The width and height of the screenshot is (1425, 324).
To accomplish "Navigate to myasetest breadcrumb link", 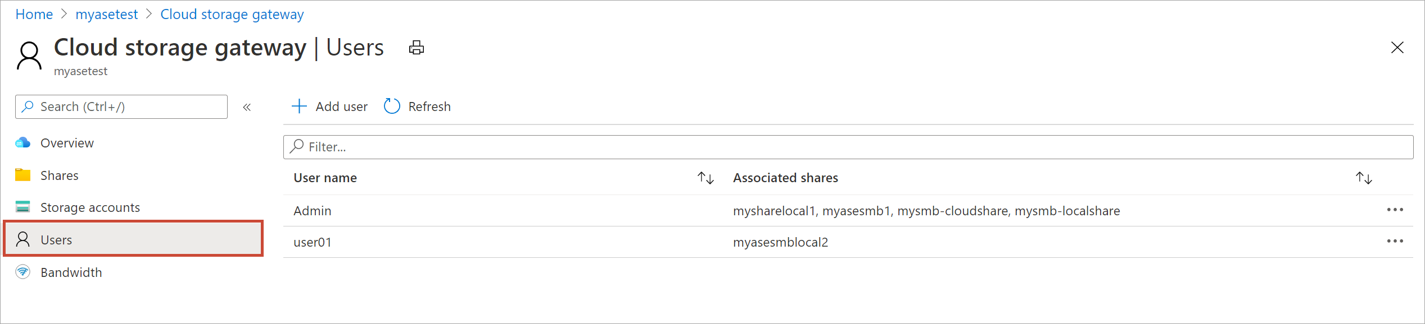I will [x=107, y=15].
